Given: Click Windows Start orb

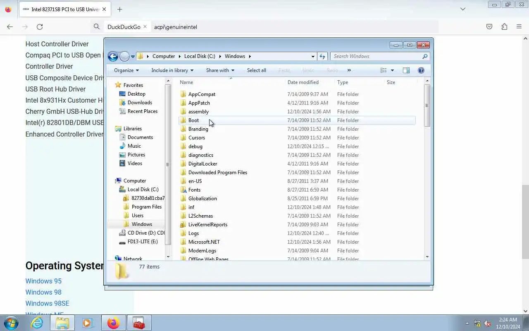Looking at the screenshot, I should [11, 323].
